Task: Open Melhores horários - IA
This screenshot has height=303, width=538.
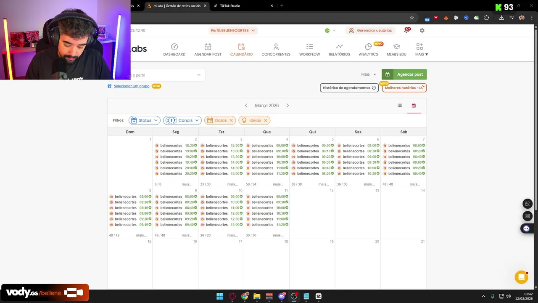Action: click(x=404, y=88)
